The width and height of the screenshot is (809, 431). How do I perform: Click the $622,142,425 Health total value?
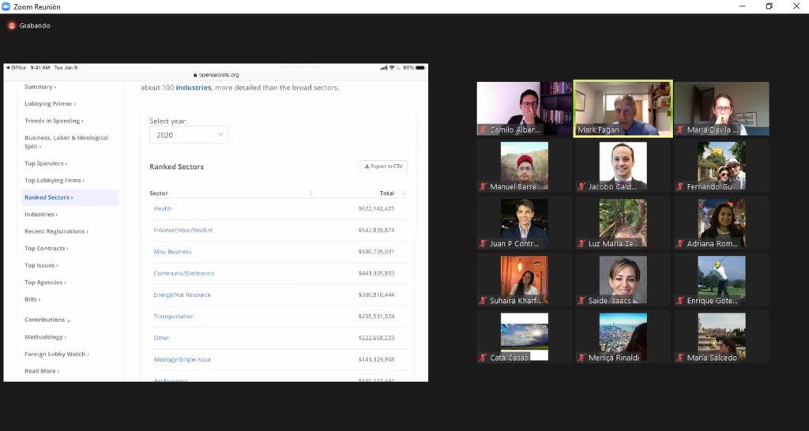coord(377,209)
